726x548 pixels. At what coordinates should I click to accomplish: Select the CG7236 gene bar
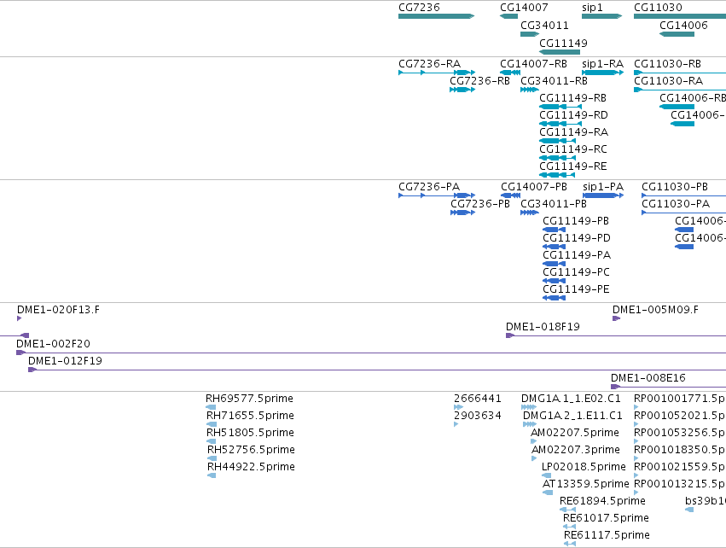(436, 16)
